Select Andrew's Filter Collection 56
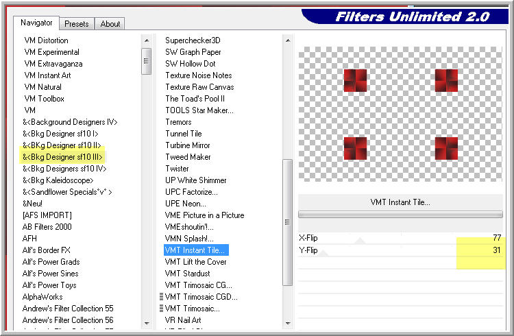The image size is (514, 336). point(68,320)
